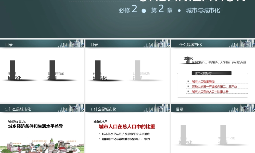The width and height of the screenshot is (255, 153).
Task: Click the bullet 城市人口在总人口中比重上升
Action: tap(210, 92)
